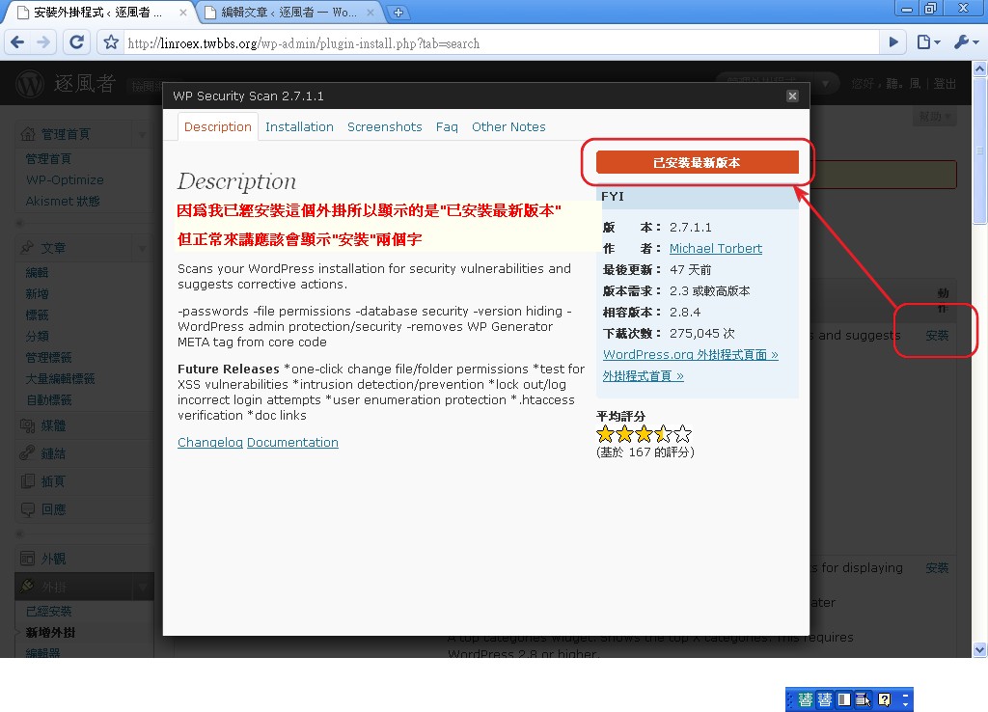Image resolution: width=988 pixels, height=712 pixels.
Task: Click the 插頁 pages icon
Action: pos(28,480)
